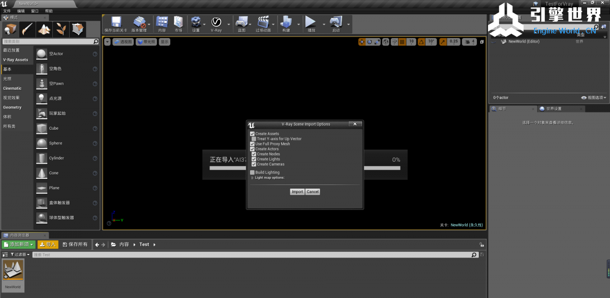Toggle rotation snapping in the viewport
Viewport: 610px width, 298px height.
(x=420, y=42)
